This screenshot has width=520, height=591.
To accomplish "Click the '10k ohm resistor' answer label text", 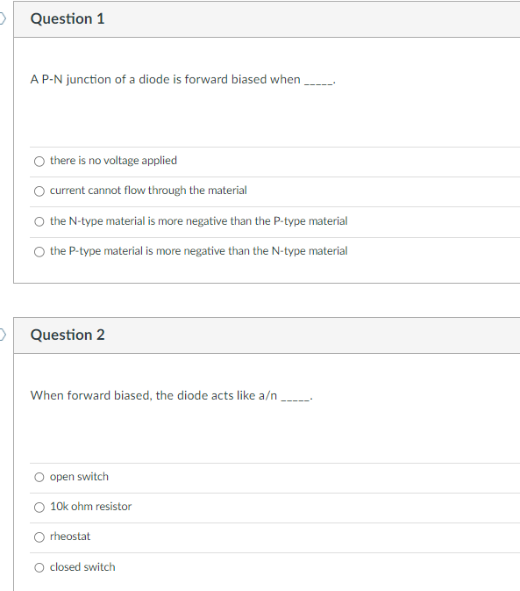I will click(x=90, y=506).
